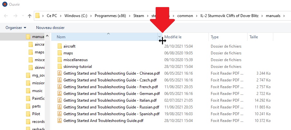Select maps subfolder in navigation tree
This screenshot has height=130, width=291.
click(x=36, y=52)
